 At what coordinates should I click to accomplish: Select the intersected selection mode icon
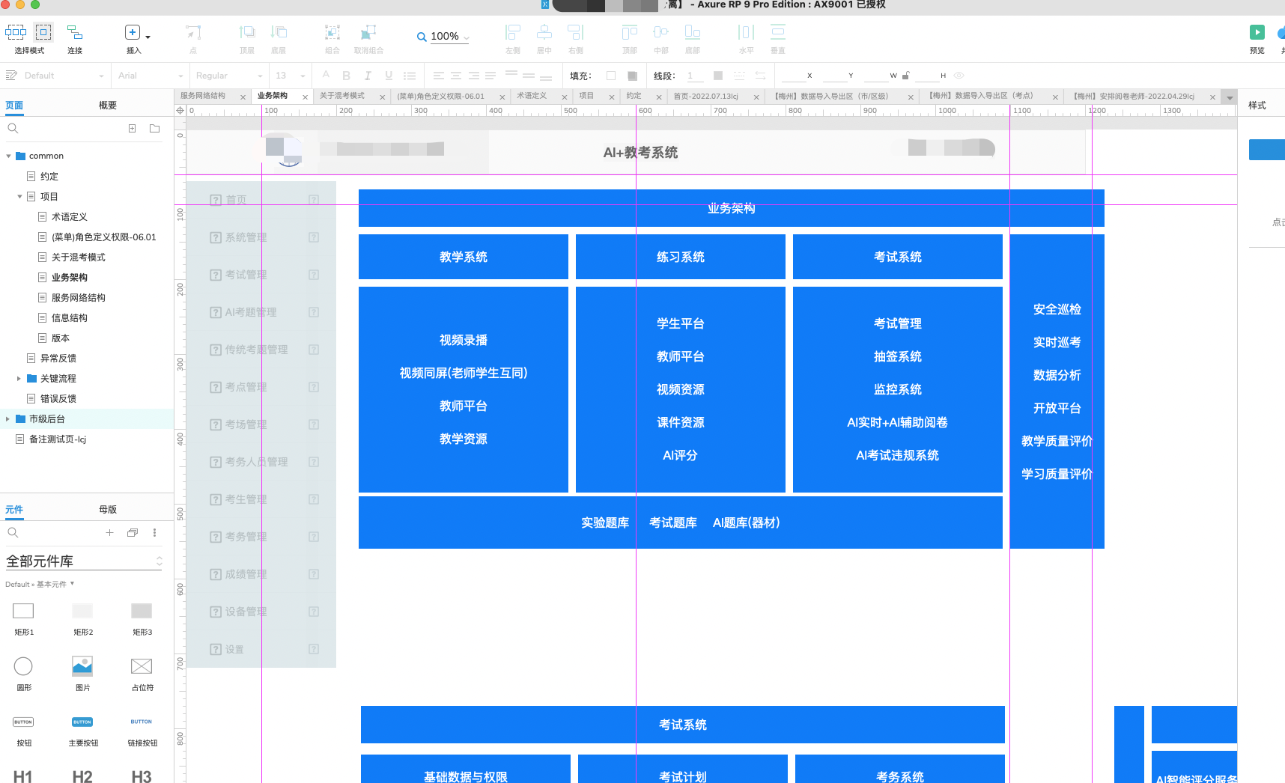[16, 32]
